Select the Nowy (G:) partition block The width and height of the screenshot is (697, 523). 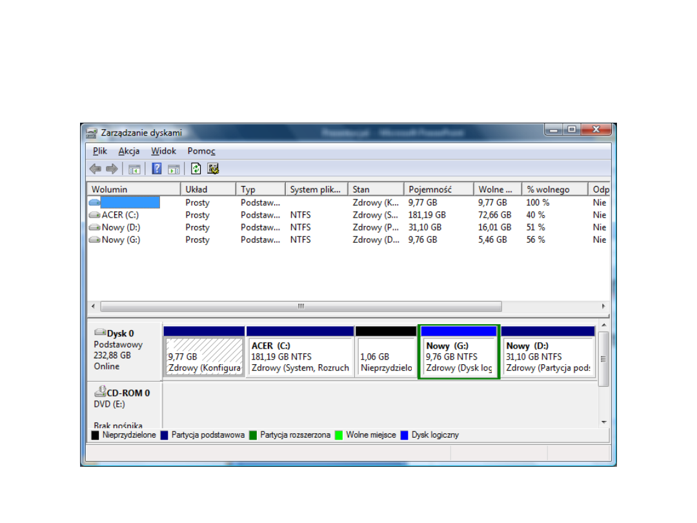point(458,356)
